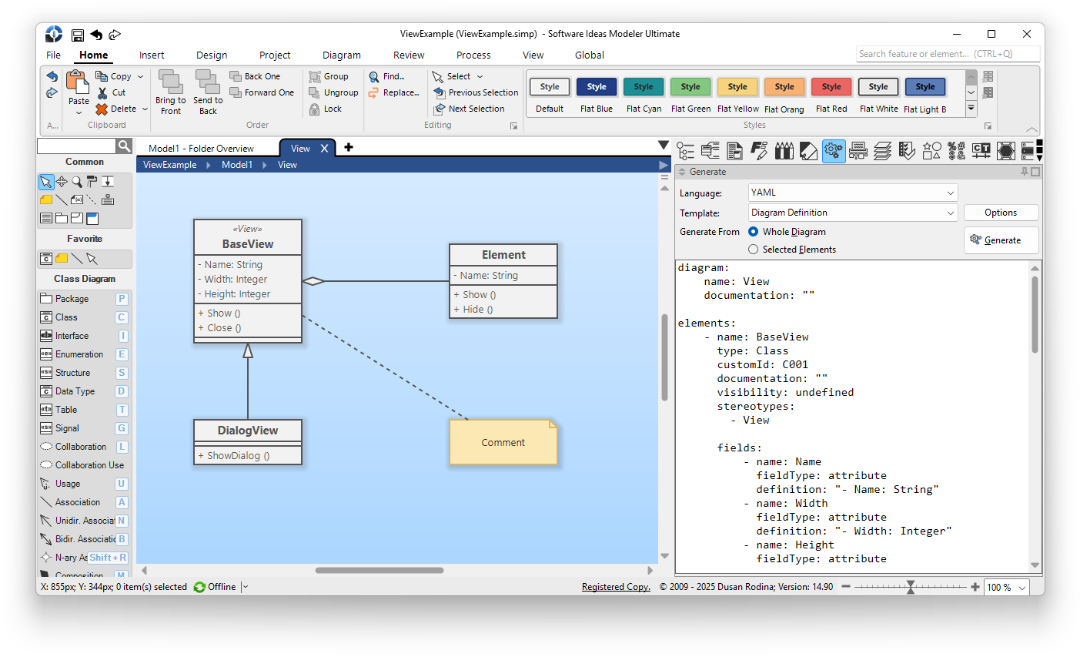Select the Selected Elements radio button
Viewport: 1080px width, 657px height.
click(754, 250)
